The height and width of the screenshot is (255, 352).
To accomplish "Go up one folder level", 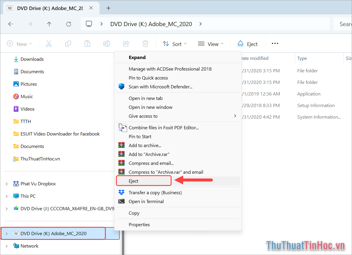I will click(49, 24).
